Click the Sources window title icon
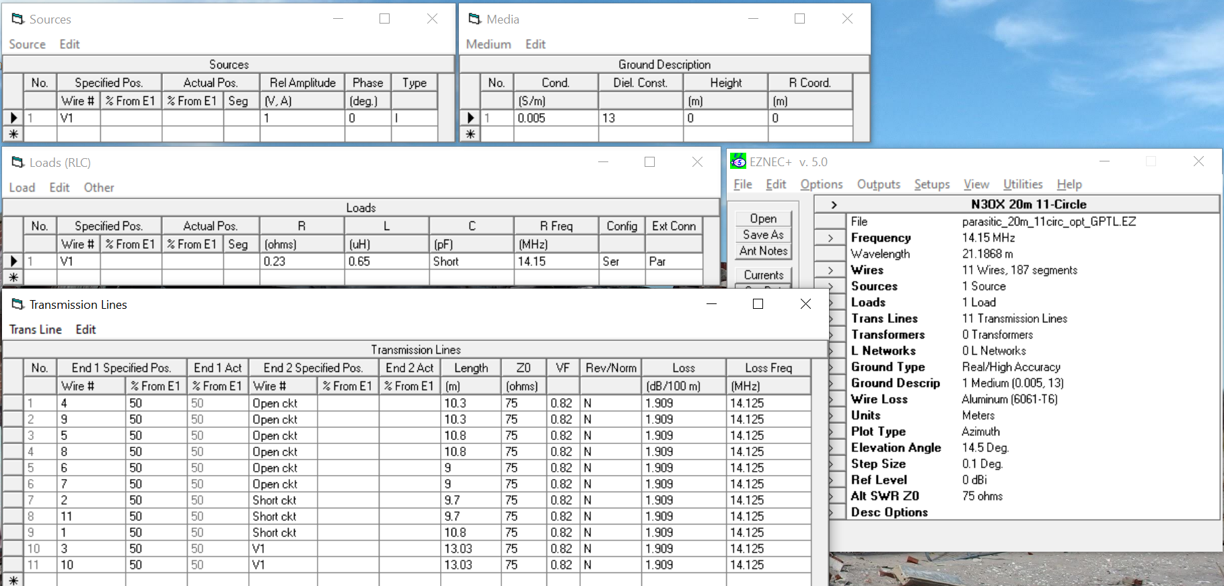 click(x=18, y=19)
